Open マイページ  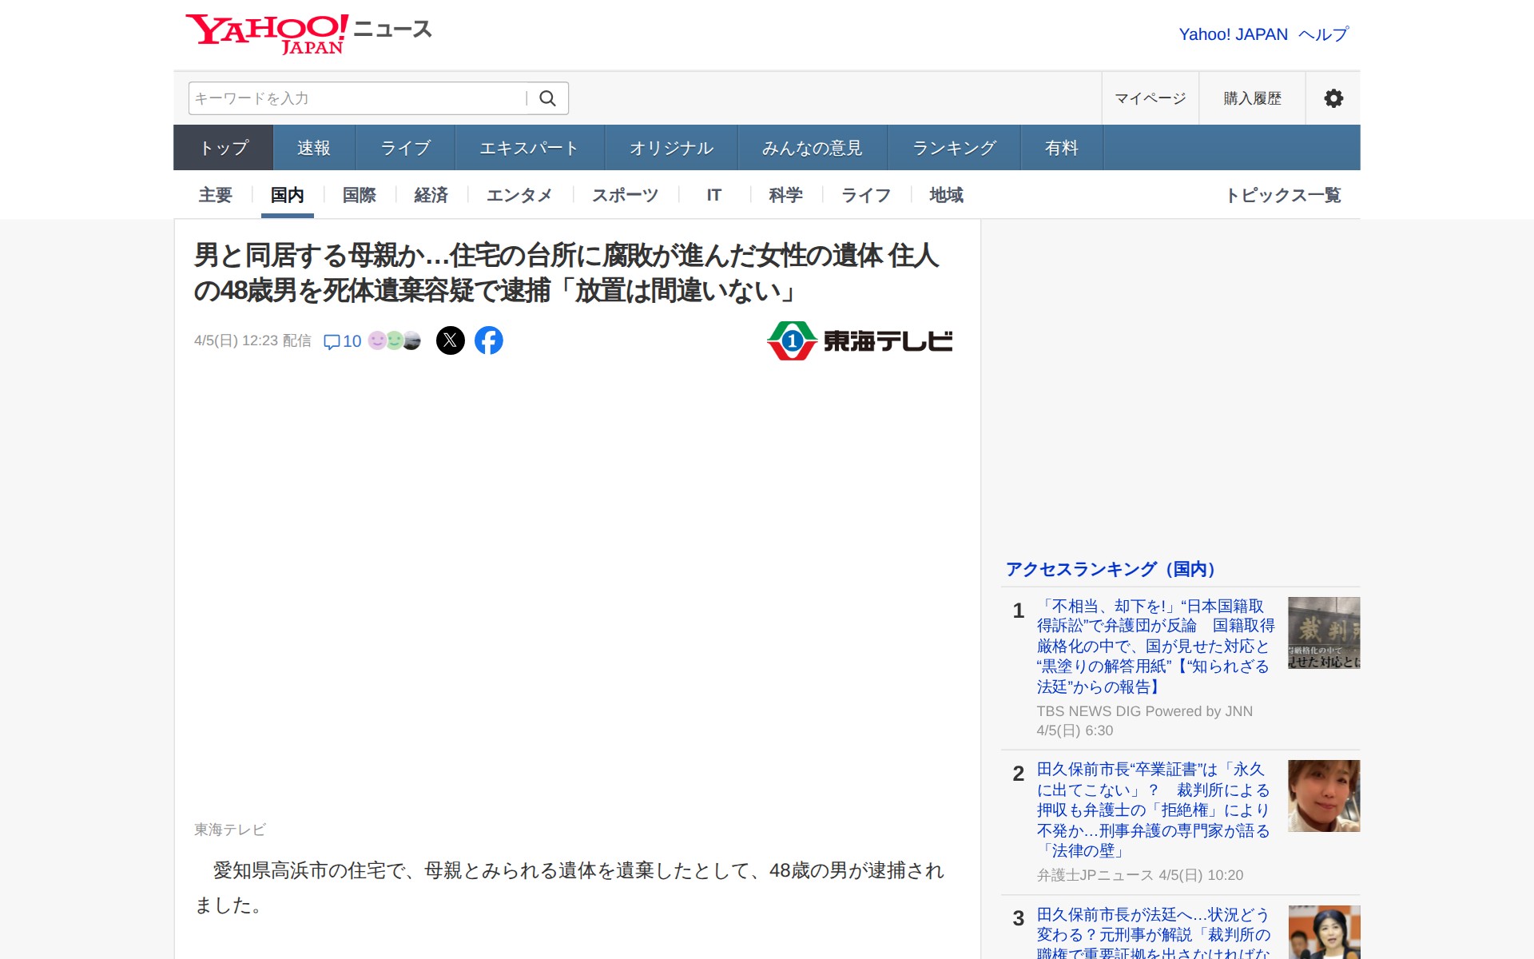pos(1150,98)
